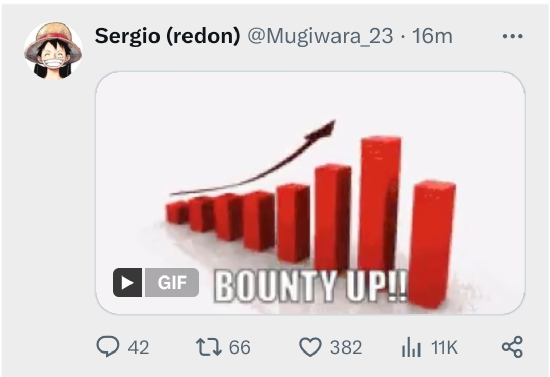Click the reply speech bubble icon
The image size is (550, 377).
[x=108, y=346]
